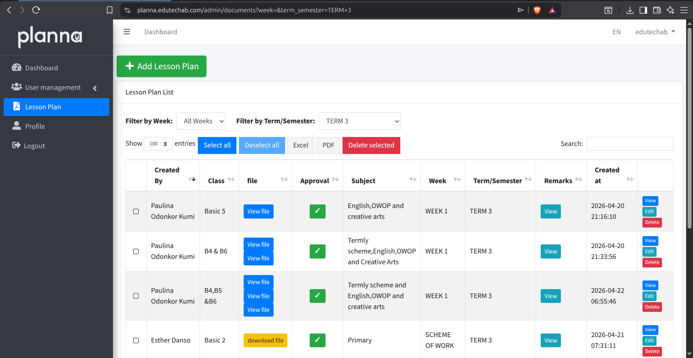Switch language using the EN label
This screenshot has height=358, width=693.
point(616,32)
